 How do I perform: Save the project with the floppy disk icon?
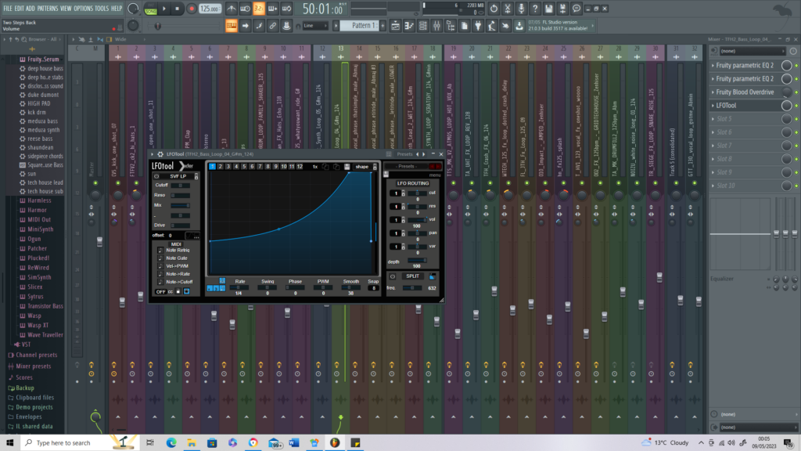coord(548,9)
